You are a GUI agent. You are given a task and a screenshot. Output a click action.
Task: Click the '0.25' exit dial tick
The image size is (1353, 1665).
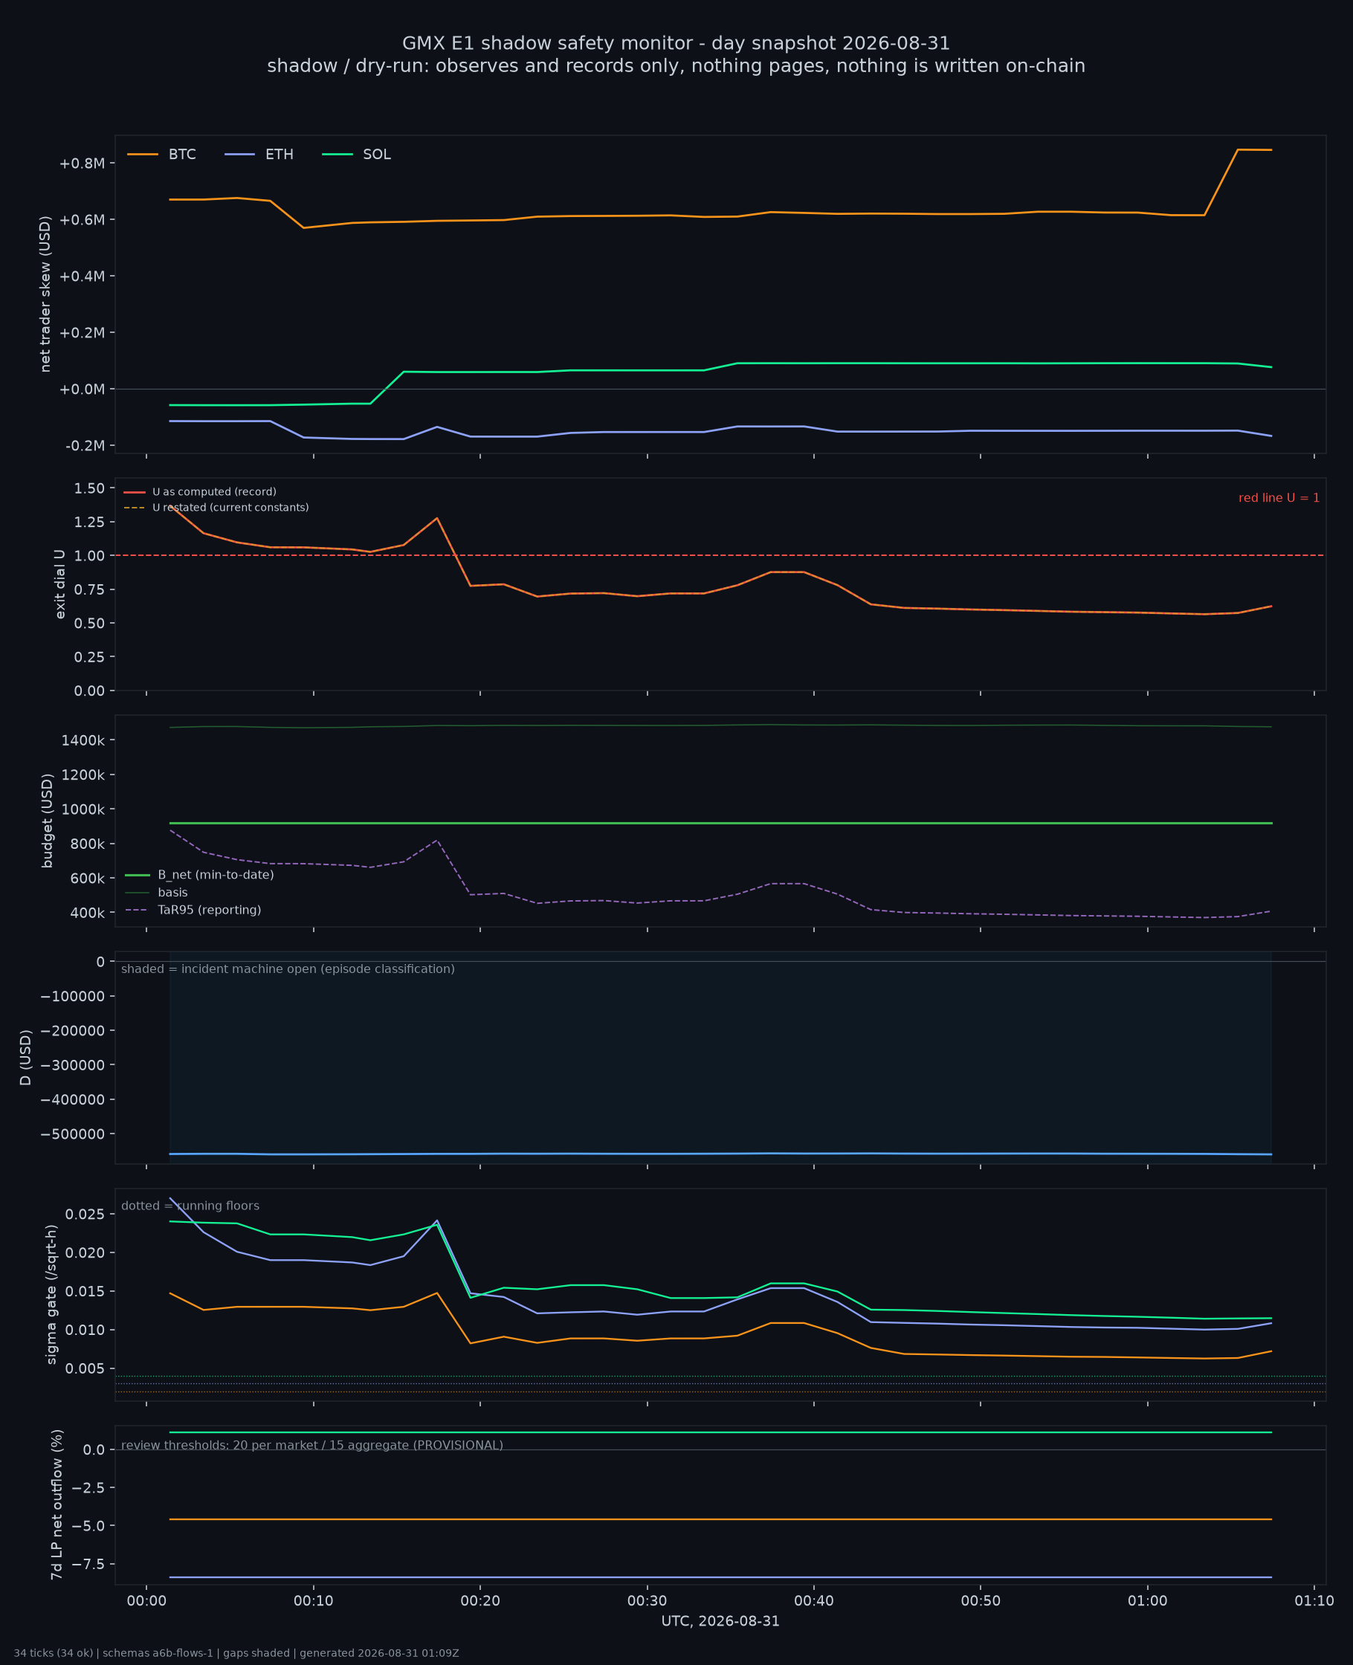click(90, 657)
